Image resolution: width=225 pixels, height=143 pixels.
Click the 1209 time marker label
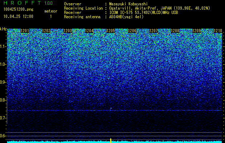[x=197, y=31]
